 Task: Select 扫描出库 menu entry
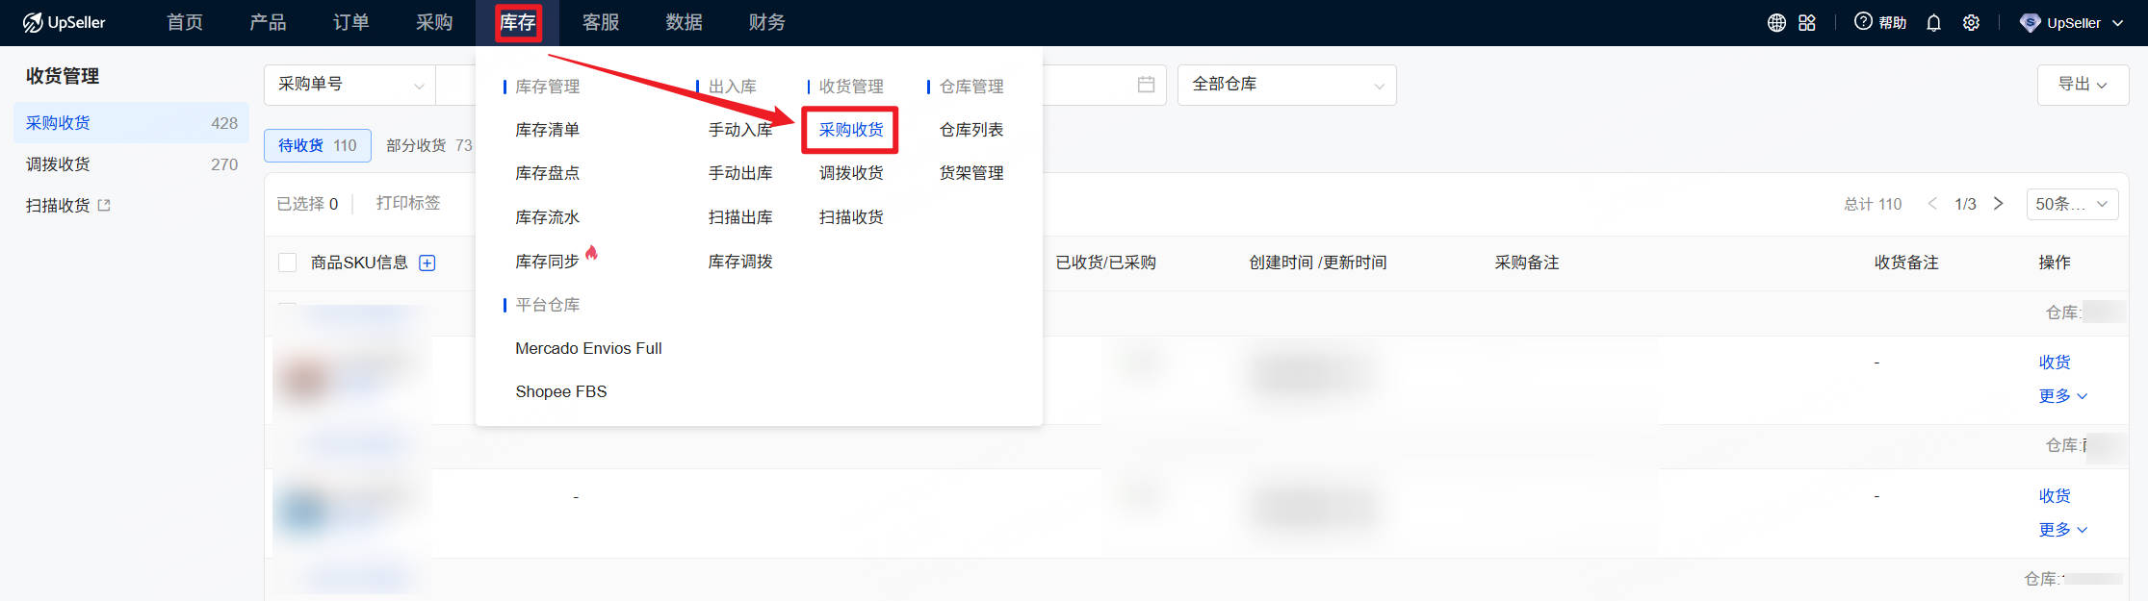point(740,217)
